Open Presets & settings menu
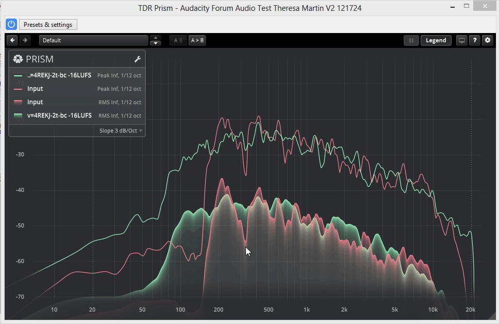Viewport: 499px width, 324px height. (x=48, y=25)
